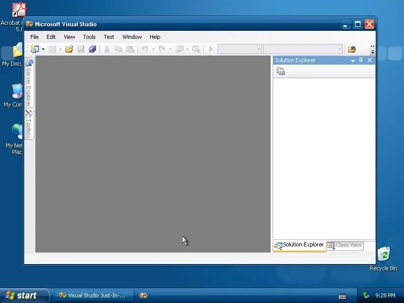
Task: Maximize the Microsoft Visual Studio window
Action: tap(358, 24)
